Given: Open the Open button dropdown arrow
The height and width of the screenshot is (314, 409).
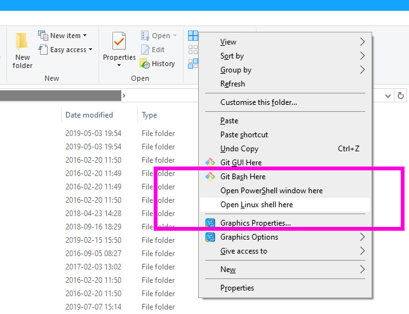Looking at the screenshot, I should (x=175, y=35).
